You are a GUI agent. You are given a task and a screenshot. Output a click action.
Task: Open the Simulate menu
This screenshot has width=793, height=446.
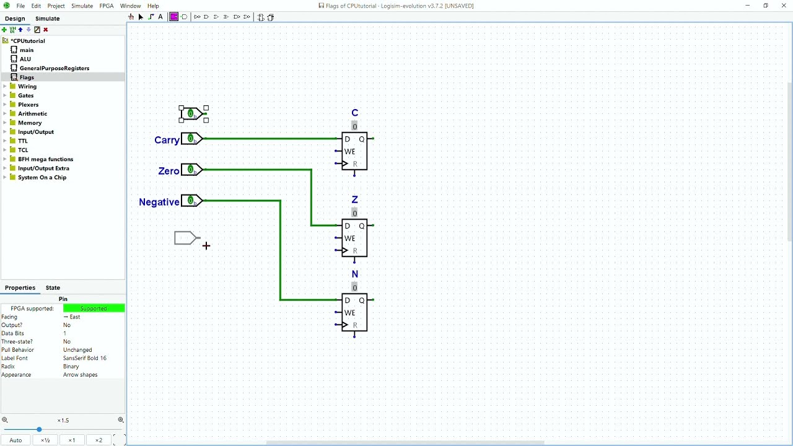click(x=82, y=6)
